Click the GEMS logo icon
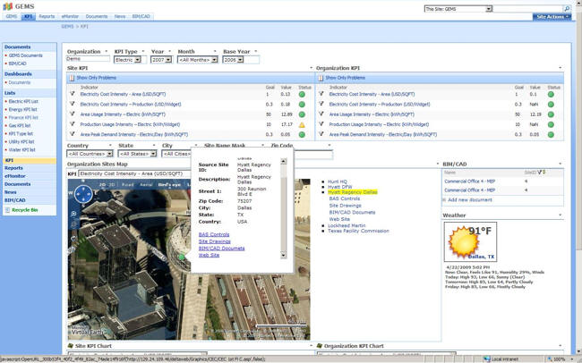Viewport: 582px width, 363px height. click(7, 6)
